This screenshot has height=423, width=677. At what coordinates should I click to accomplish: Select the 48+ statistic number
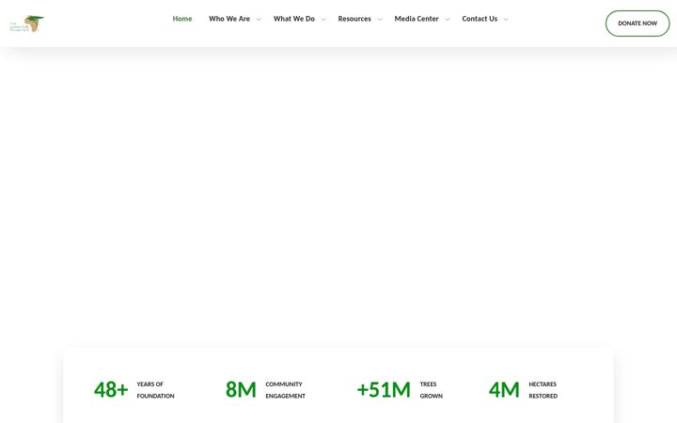pyautogui.click(x=111, y=390)
